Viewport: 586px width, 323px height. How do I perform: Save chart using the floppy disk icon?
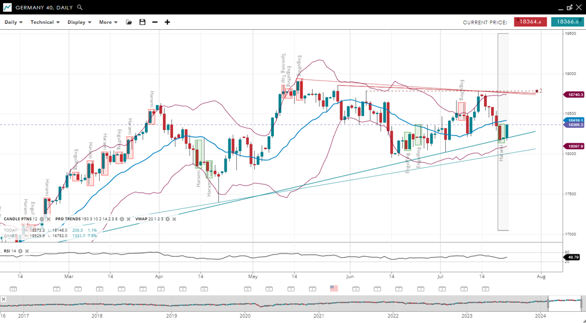pos(142,22)
